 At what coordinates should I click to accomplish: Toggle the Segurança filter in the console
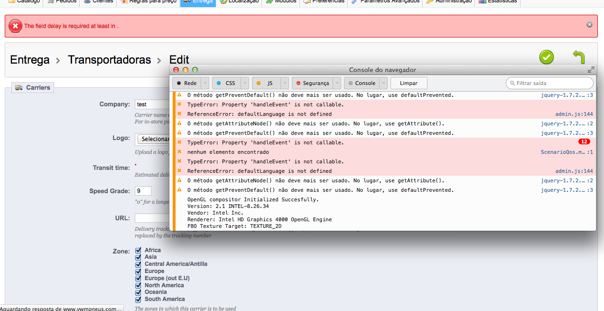point(312,83)
